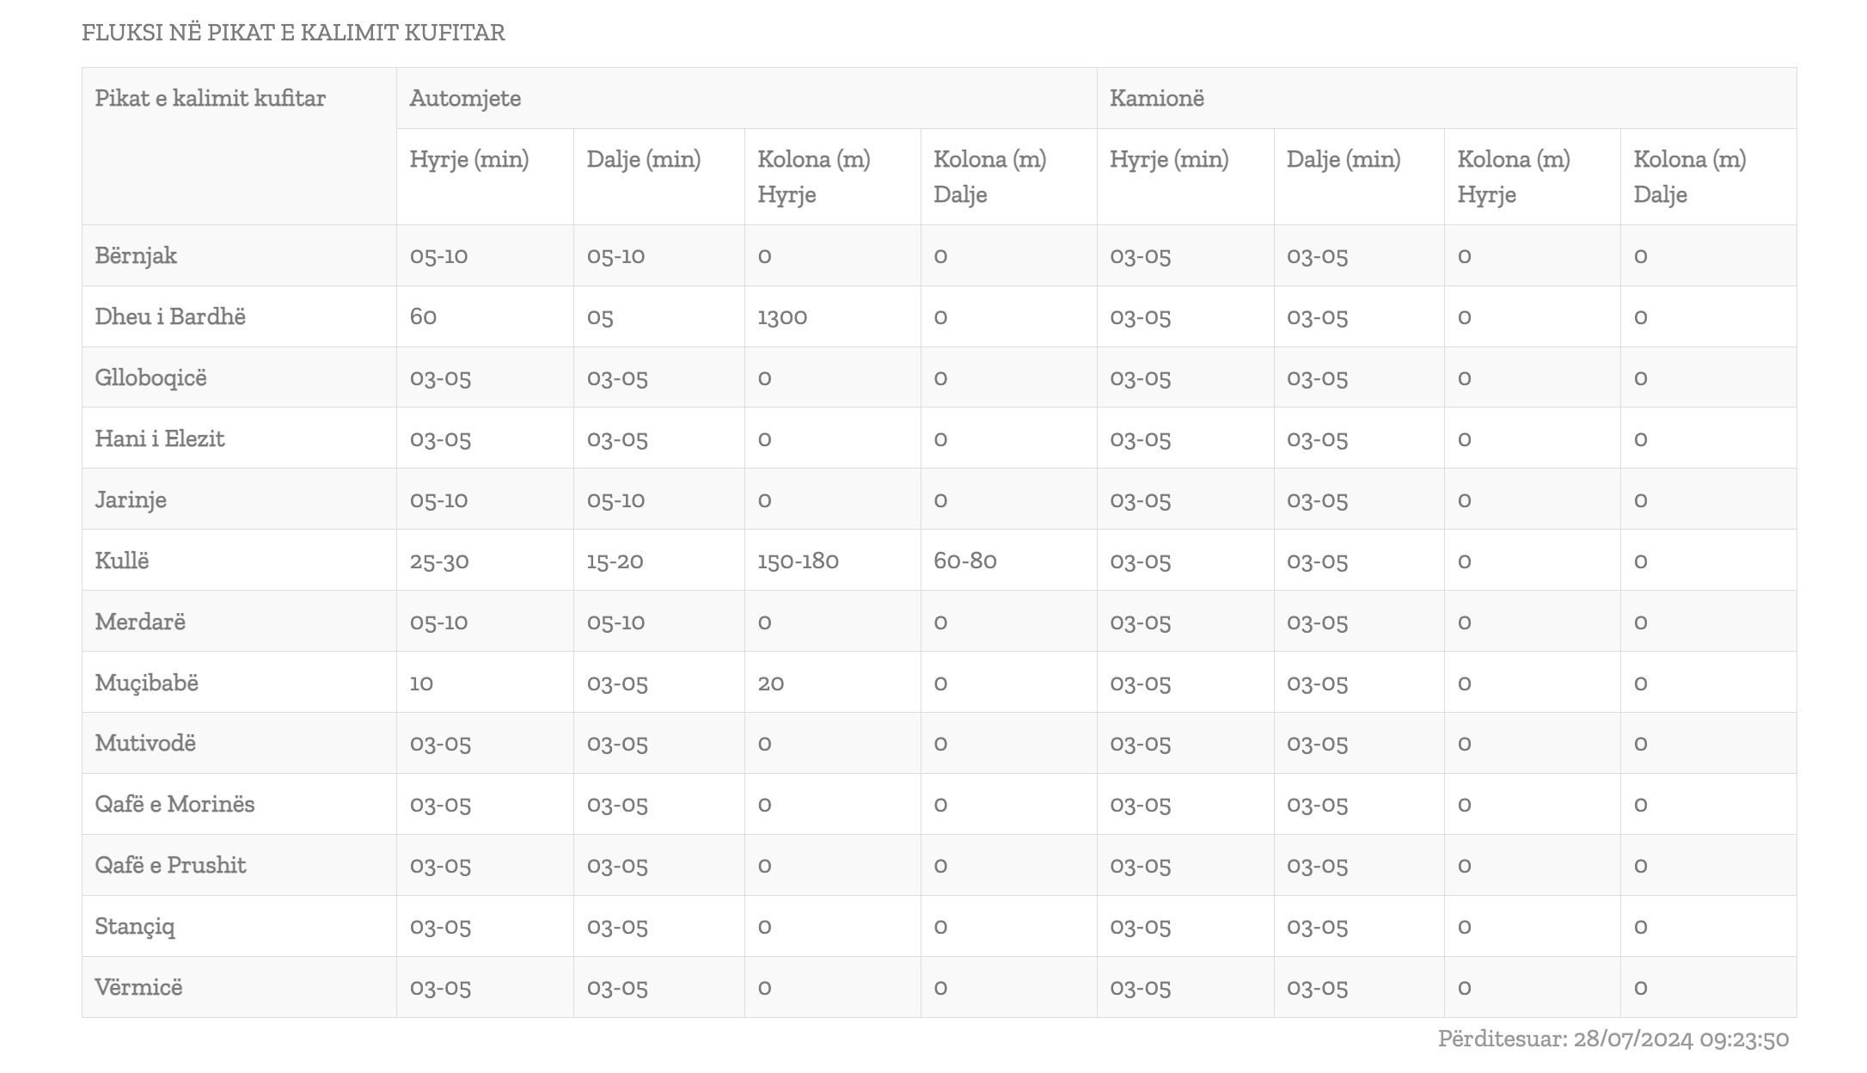Viewport: 1867px width, 1073px height.
Task: Click the Muçibabë row name
Action: [x=146, y=683]
